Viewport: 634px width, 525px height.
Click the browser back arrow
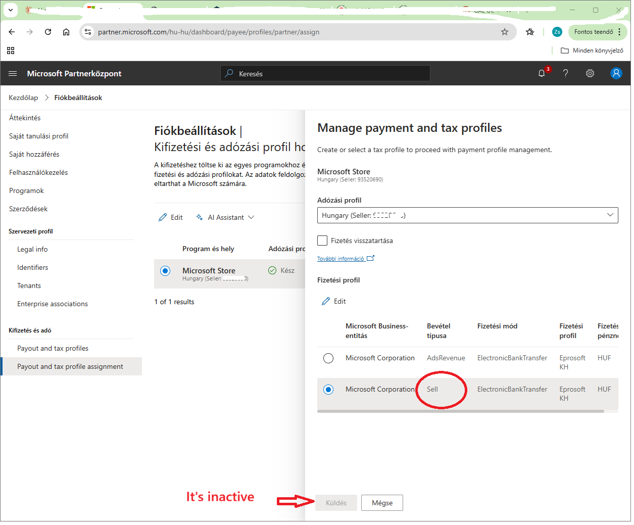tap(12, 32)
